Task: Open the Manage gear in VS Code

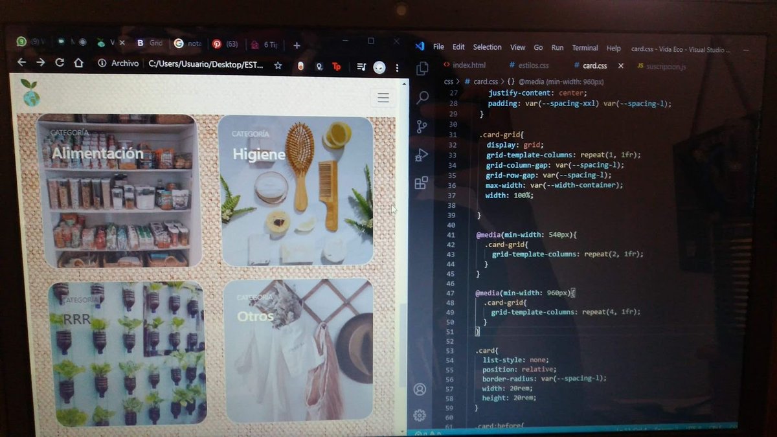Action: 419,415
